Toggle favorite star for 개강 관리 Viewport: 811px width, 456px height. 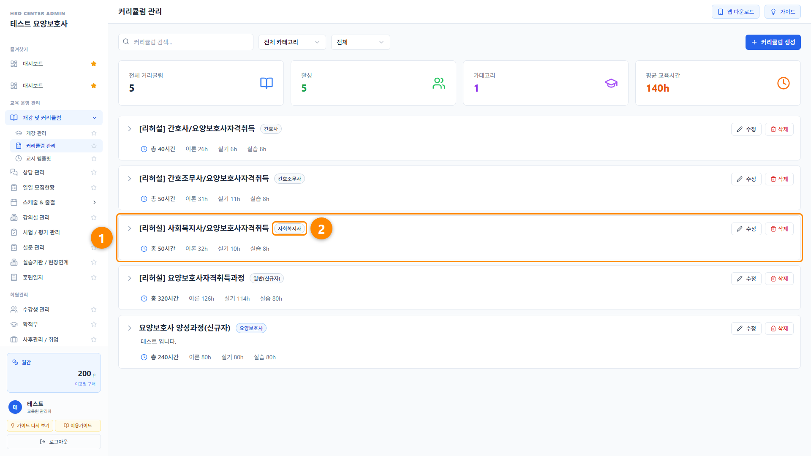coord(94,133)
